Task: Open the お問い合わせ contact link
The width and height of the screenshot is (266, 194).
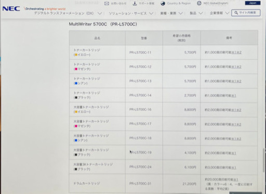Action: 118,3
